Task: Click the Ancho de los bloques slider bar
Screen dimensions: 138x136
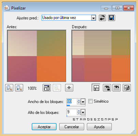Action: pyautogui.click(x=76, y=105)
